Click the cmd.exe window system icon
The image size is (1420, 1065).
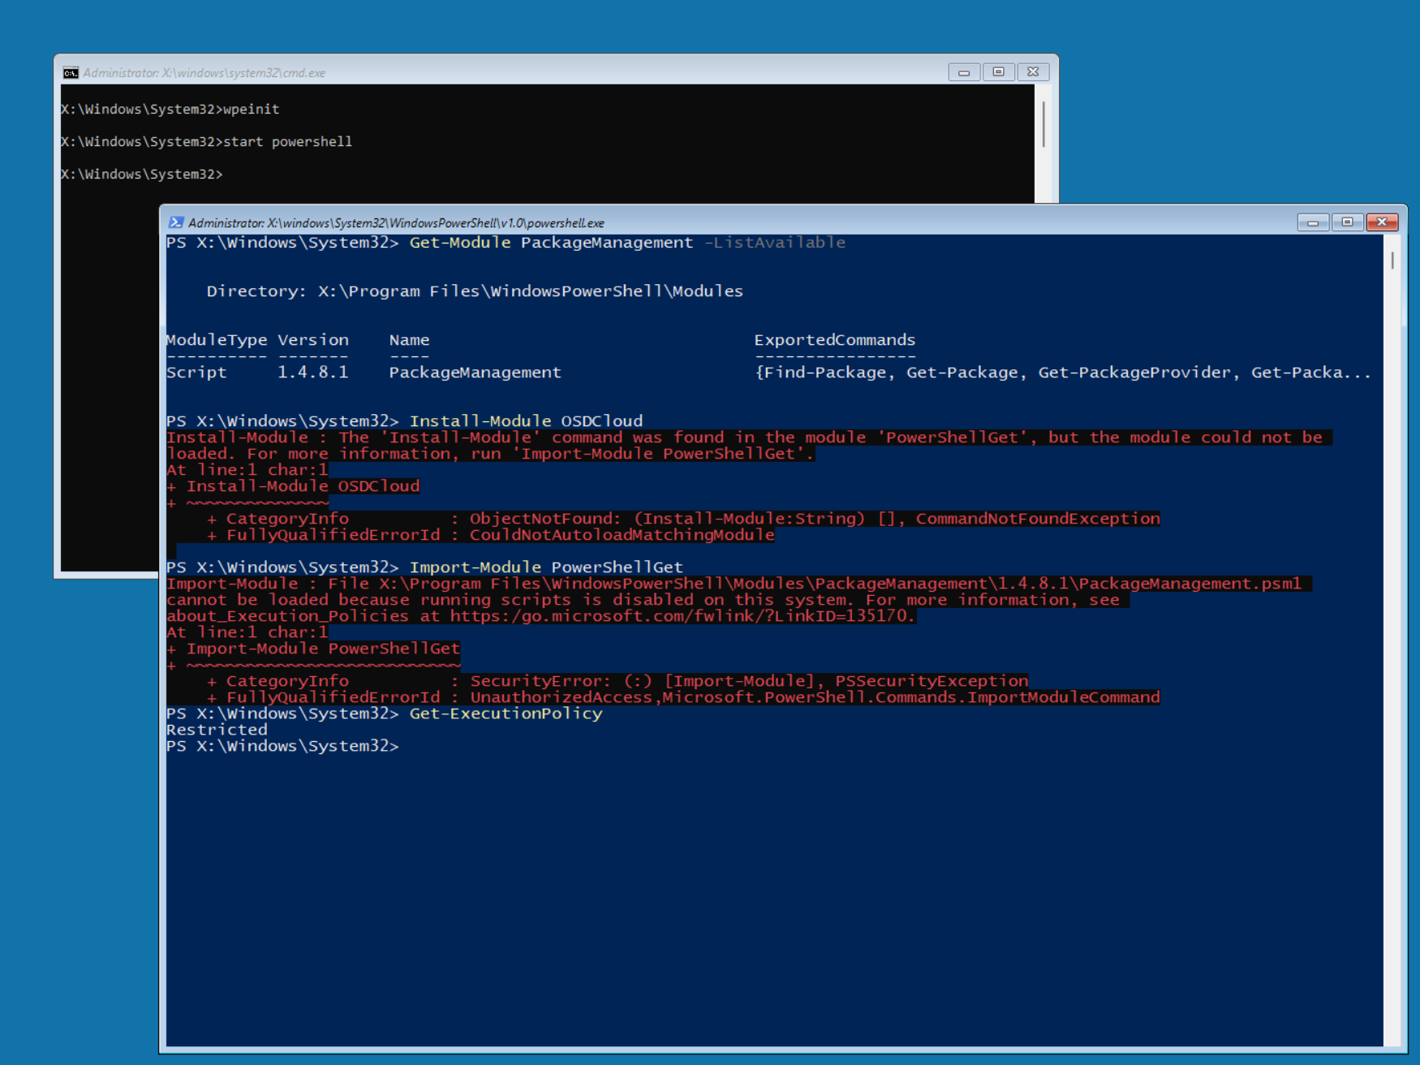(x=71, y=73)
